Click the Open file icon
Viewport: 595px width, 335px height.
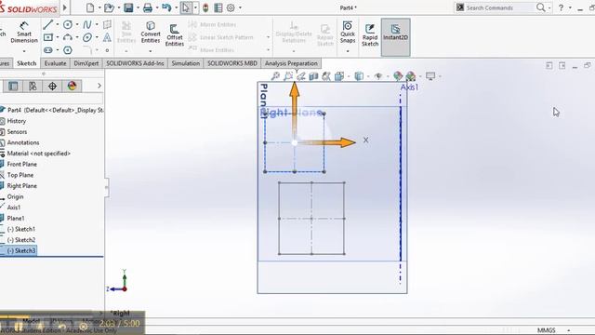click(110, 7)
